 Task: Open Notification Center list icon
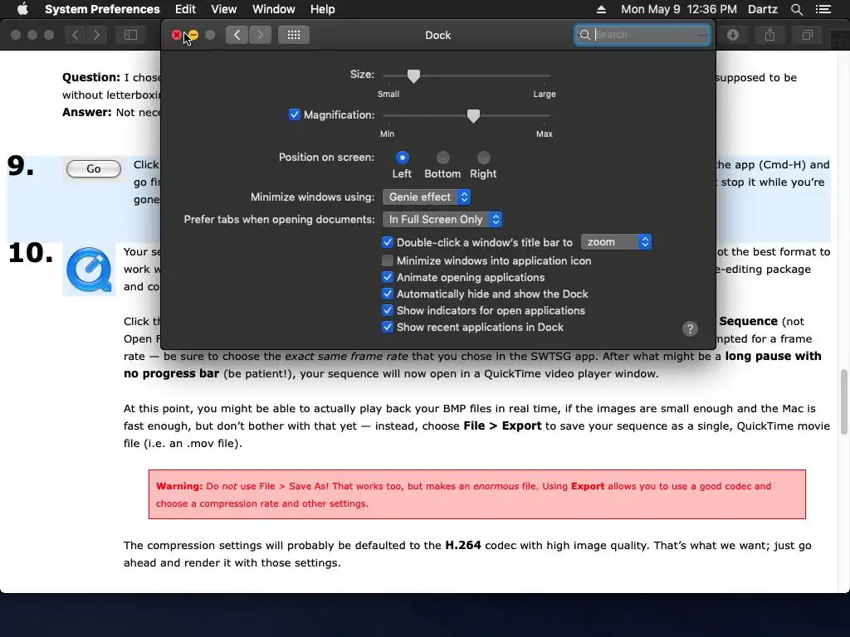point(823,9)
